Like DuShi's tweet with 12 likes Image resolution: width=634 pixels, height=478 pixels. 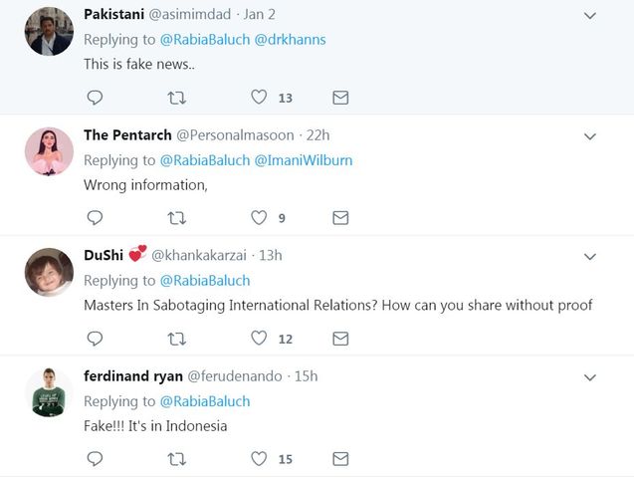(x=259, y=339)
